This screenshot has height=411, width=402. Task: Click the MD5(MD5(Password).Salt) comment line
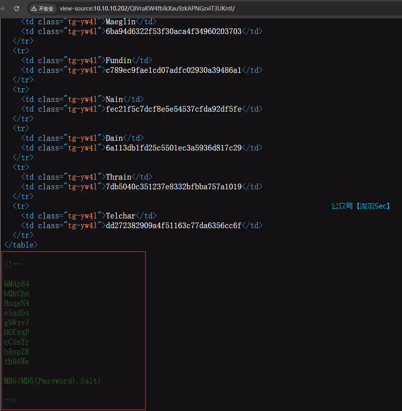[52, 381]
